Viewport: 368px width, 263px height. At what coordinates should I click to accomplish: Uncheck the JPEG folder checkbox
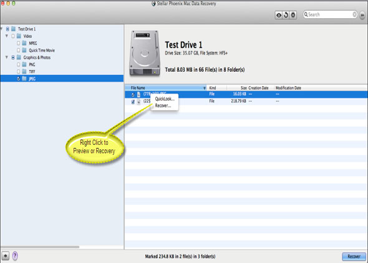(18, 79)
